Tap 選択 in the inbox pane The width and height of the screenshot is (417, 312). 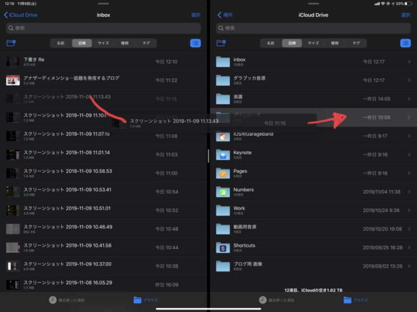click(x=196, y=15)
